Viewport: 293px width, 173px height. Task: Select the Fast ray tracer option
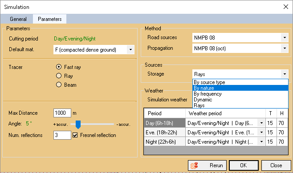coord(59,67)
